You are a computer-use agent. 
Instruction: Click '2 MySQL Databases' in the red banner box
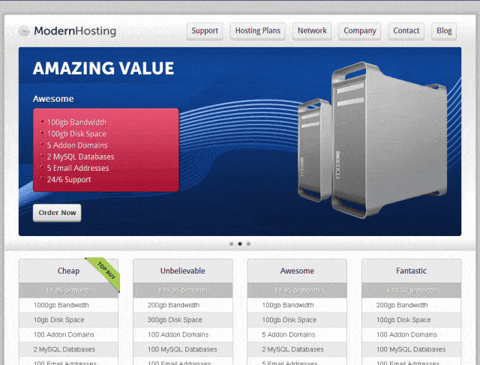coord(80,157)
